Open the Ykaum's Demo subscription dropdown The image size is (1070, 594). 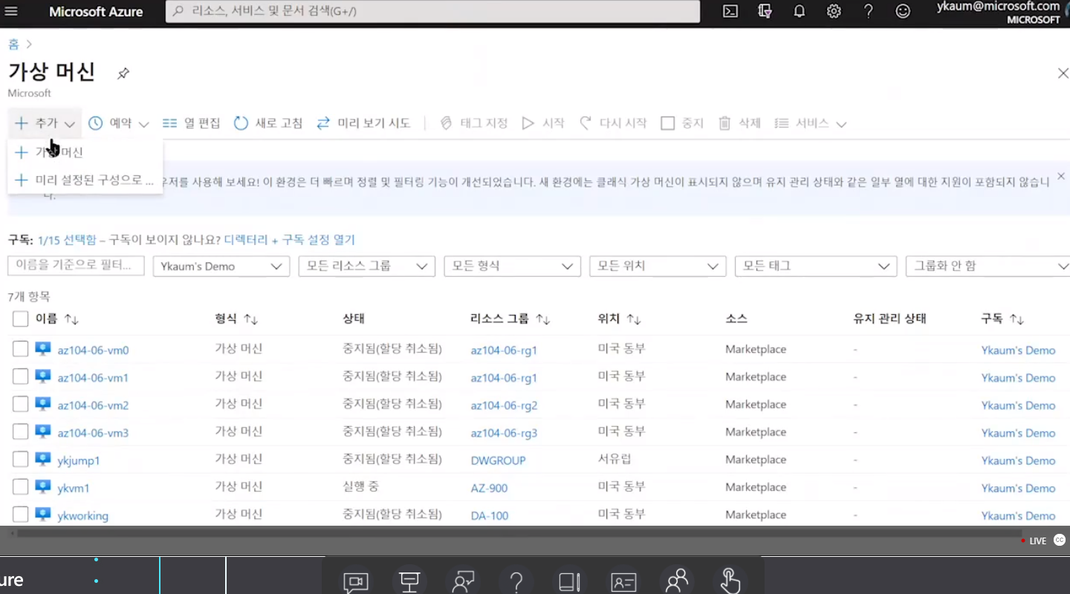221,266
